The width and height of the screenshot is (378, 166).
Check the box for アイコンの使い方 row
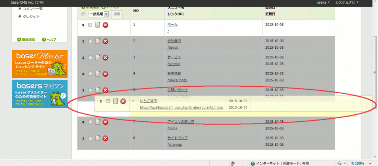pos(90,122)
